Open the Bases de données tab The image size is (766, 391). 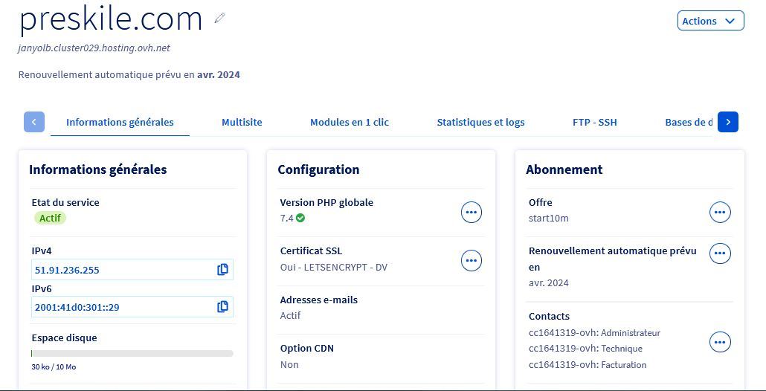click(689, 122)
